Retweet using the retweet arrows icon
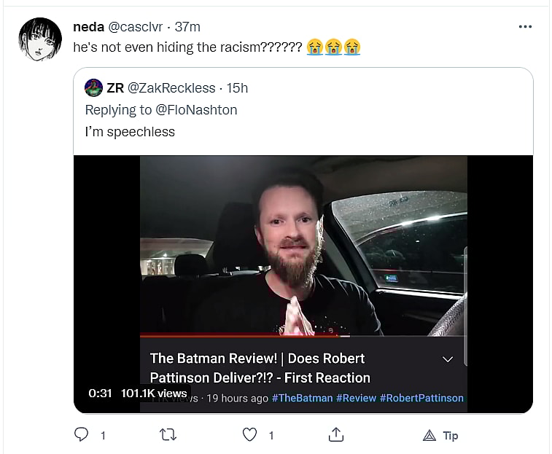552x454 pixels. coord(166,435)
